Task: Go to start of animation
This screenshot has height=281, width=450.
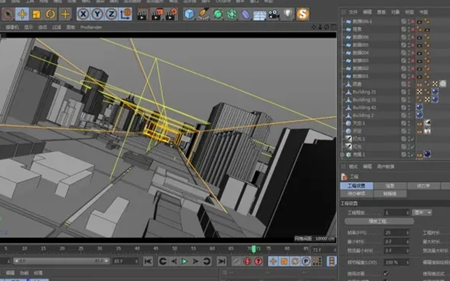Action: pyautogui.click(x=148, y=261)
